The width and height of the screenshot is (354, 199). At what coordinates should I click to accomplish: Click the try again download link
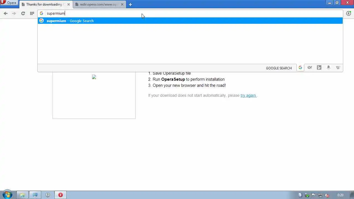[x=248, y=95]
